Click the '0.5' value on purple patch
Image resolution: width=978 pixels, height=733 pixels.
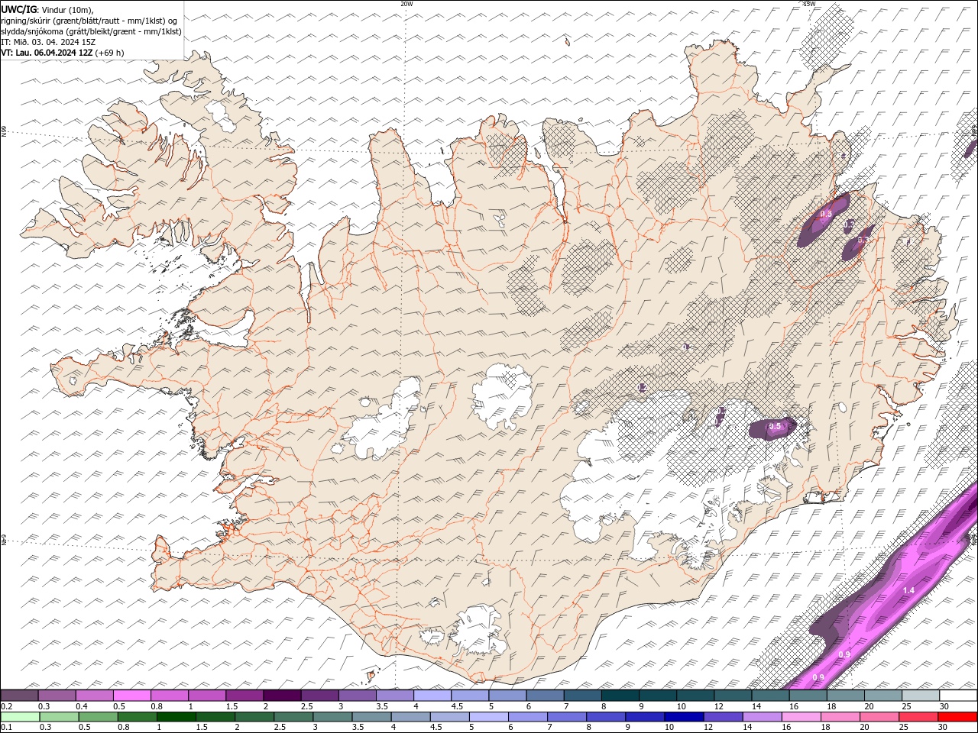(x=775, y=426)
